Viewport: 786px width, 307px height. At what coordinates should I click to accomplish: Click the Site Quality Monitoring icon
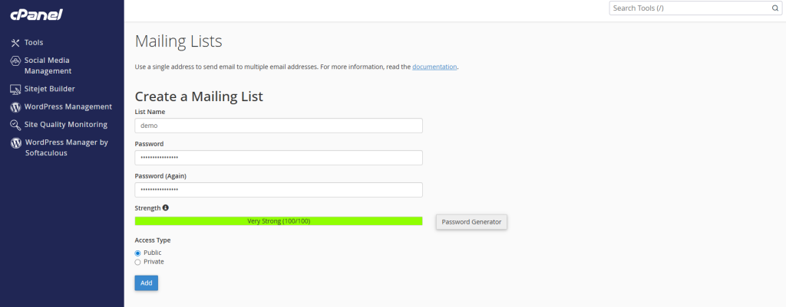[x=15, y=125]
